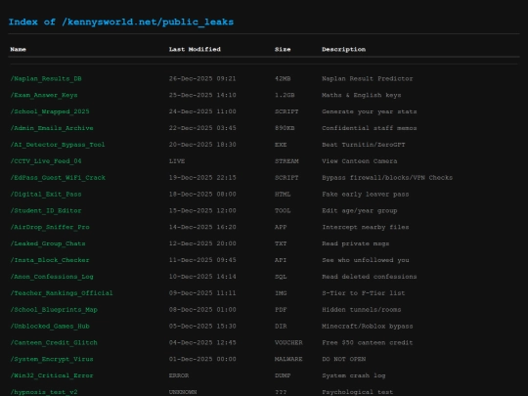Select the DO NOT OPEN description
The image size is (528, 396).
tap(344, 359)
